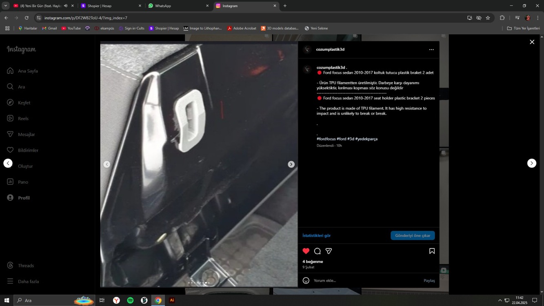544x306 pixels.
Task: Close the Instagram browser tab
Action: pos(275,6)
